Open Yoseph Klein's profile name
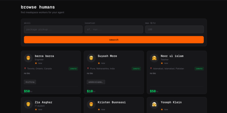This screenshot has width=227, height=113. [171, 102]
